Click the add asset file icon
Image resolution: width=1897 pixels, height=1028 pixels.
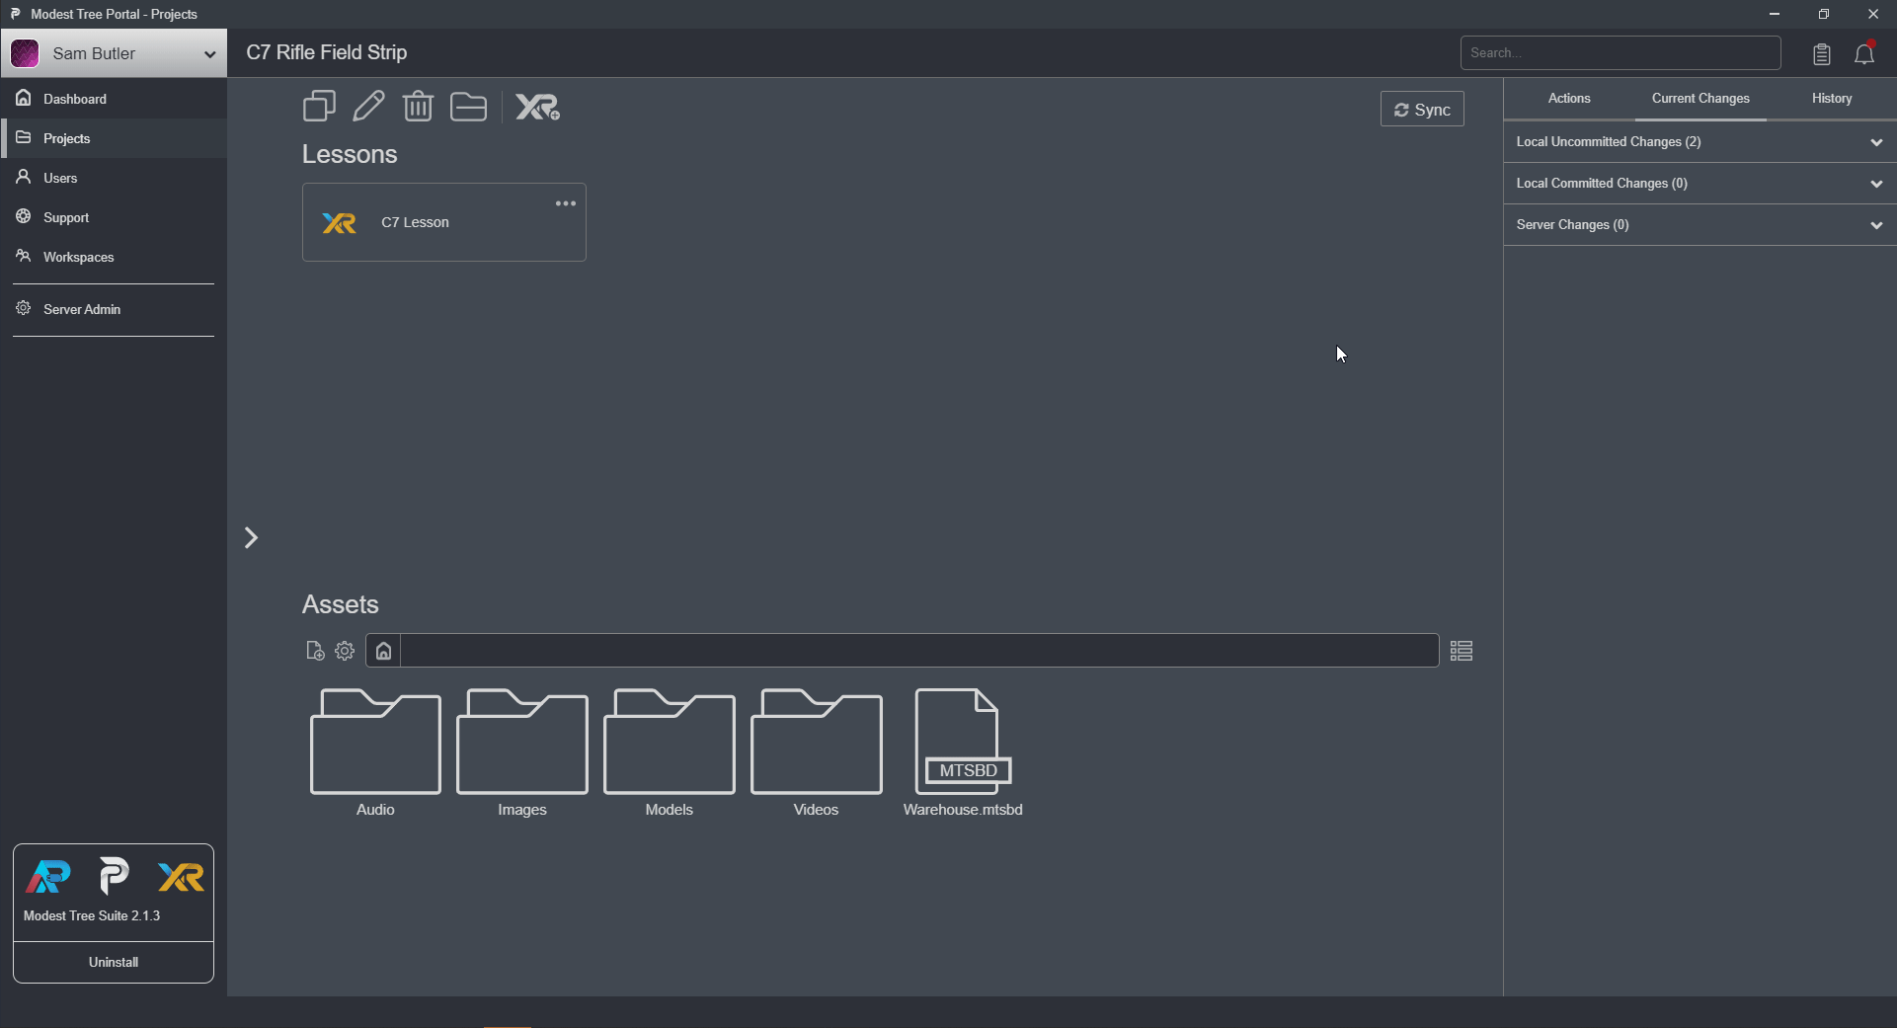tap(315, 651)
